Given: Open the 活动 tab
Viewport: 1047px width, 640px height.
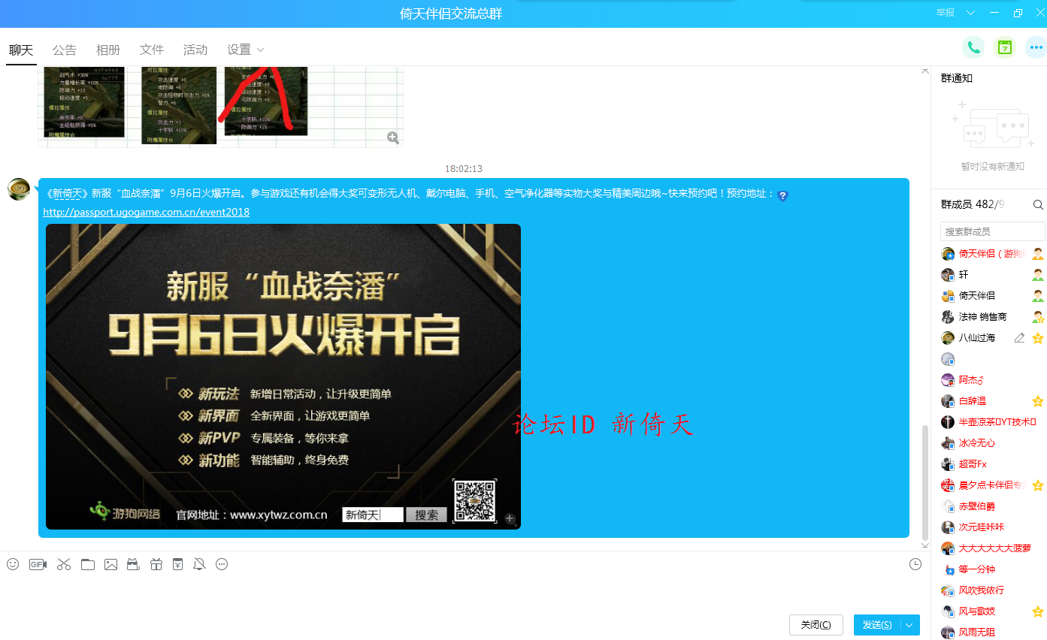Looking at the screenshot, I should 195,50.
